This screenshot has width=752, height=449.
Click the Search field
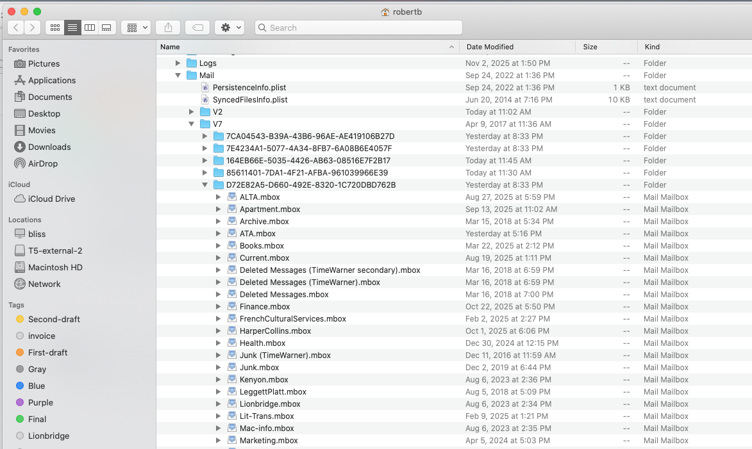coord(359,28)
